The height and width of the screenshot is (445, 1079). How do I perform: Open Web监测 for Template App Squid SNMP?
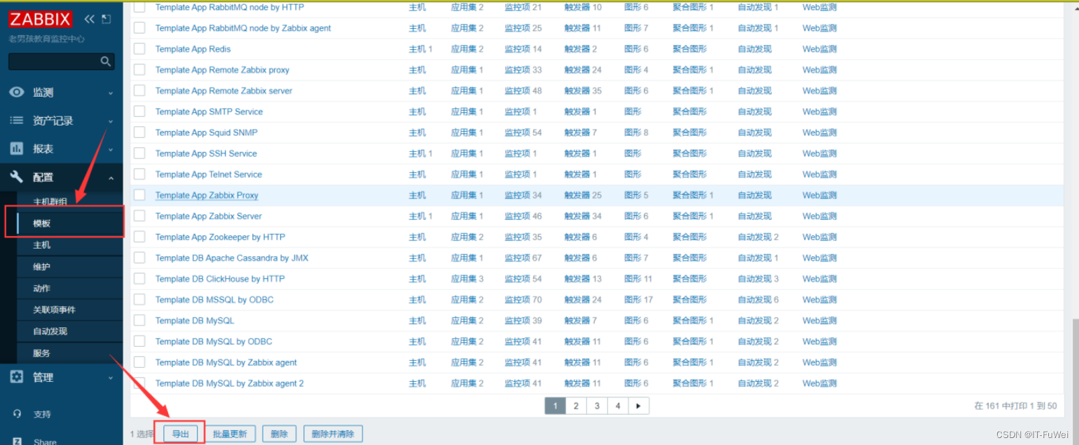tap(820, 132)
